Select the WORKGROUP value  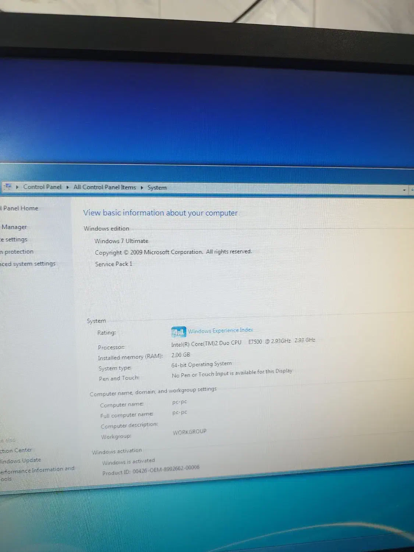[190, 432]
